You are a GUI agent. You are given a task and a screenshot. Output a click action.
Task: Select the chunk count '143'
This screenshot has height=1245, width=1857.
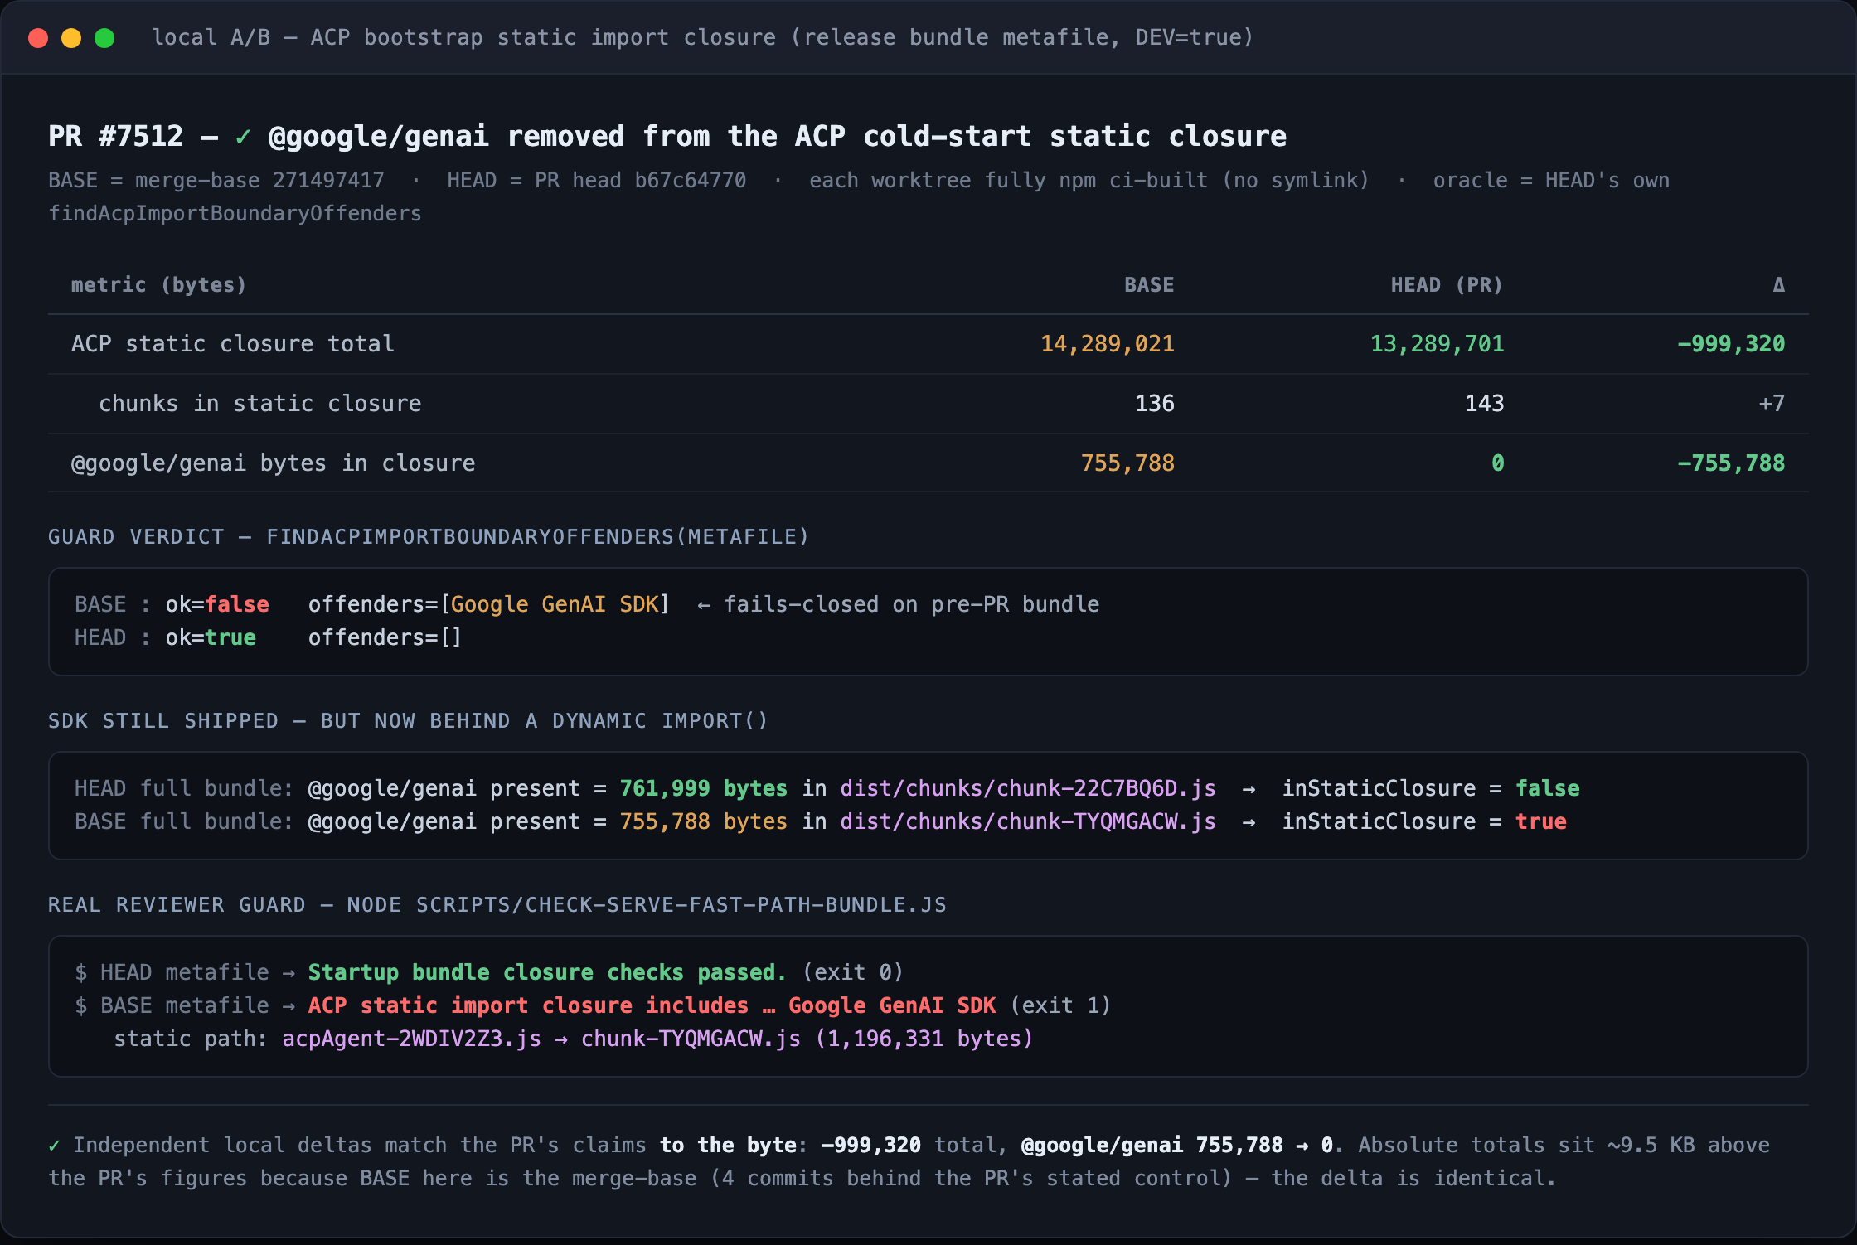coord(1485,404)
